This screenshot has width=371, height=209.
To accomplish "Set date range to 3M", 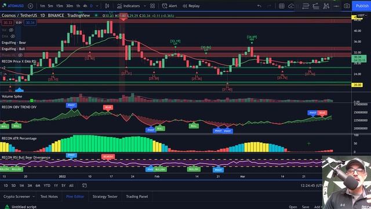I will (x=30, y=186).
